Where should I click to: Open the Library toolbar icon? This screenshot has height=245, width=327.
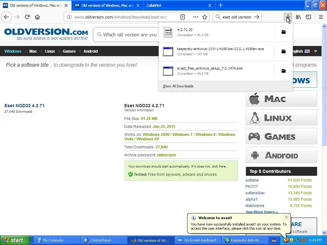point(298,17)
